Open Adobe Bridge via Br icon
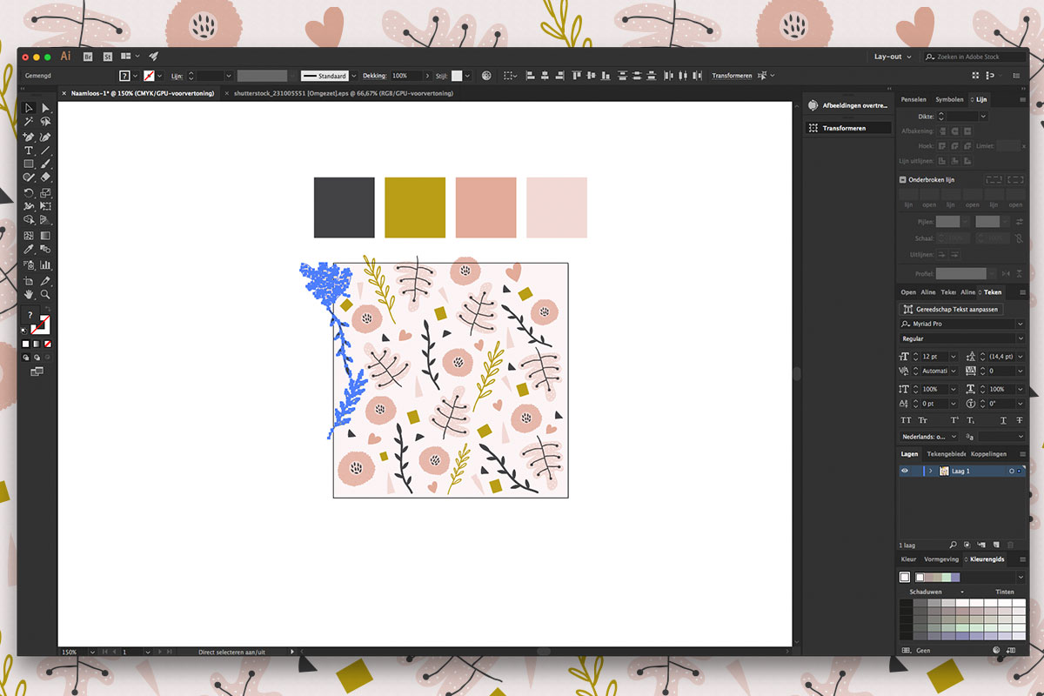 click(88, 57)
